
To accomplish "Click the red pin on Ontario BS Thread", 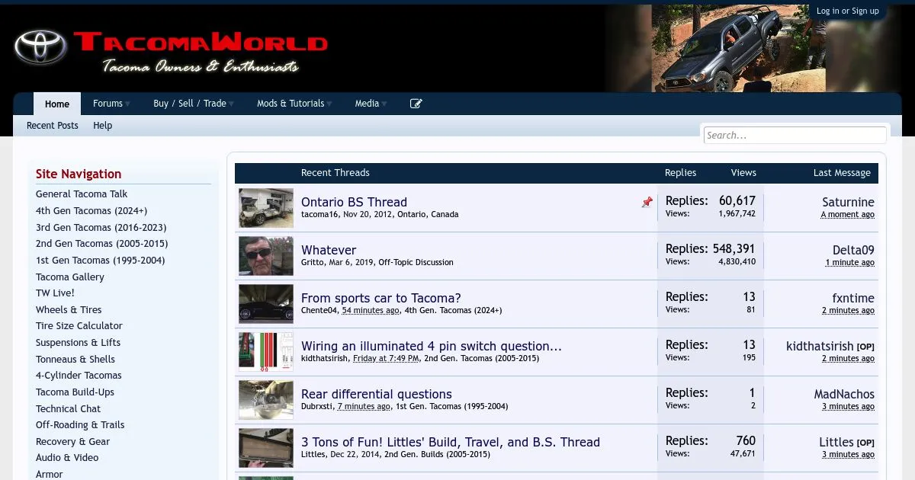I will pyautogui.click(x=647, y=202).
